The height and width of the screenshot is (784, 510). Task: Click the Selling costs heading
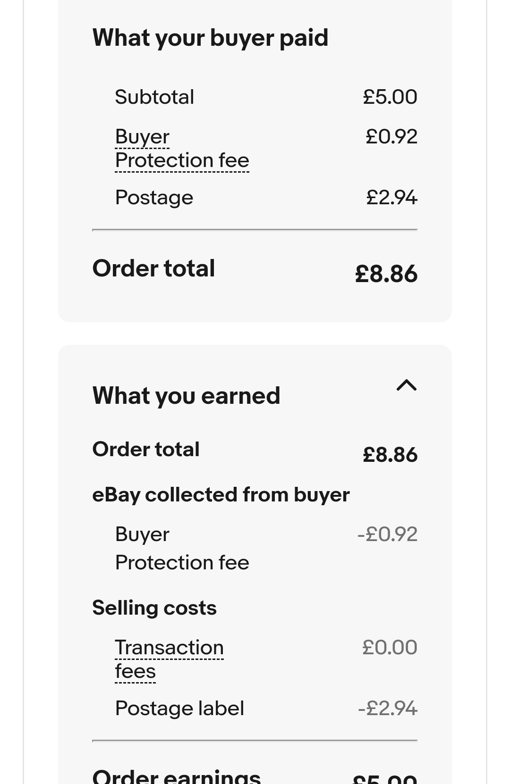click(154, 608)
